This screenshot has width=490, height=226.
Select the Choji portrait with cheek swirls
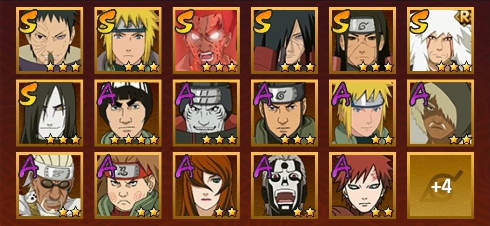click(128, 186)
